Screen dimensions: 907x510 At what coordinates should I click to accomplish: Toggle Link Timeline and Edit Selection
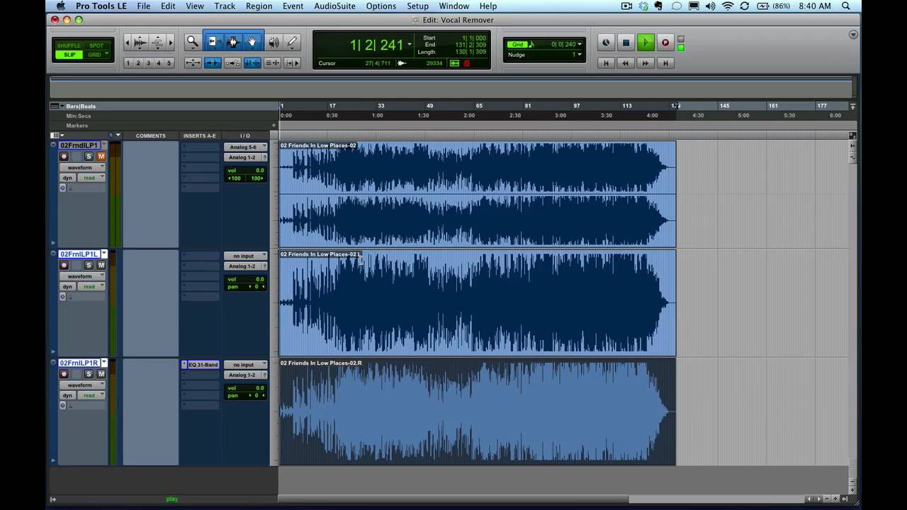coord(252,63)
